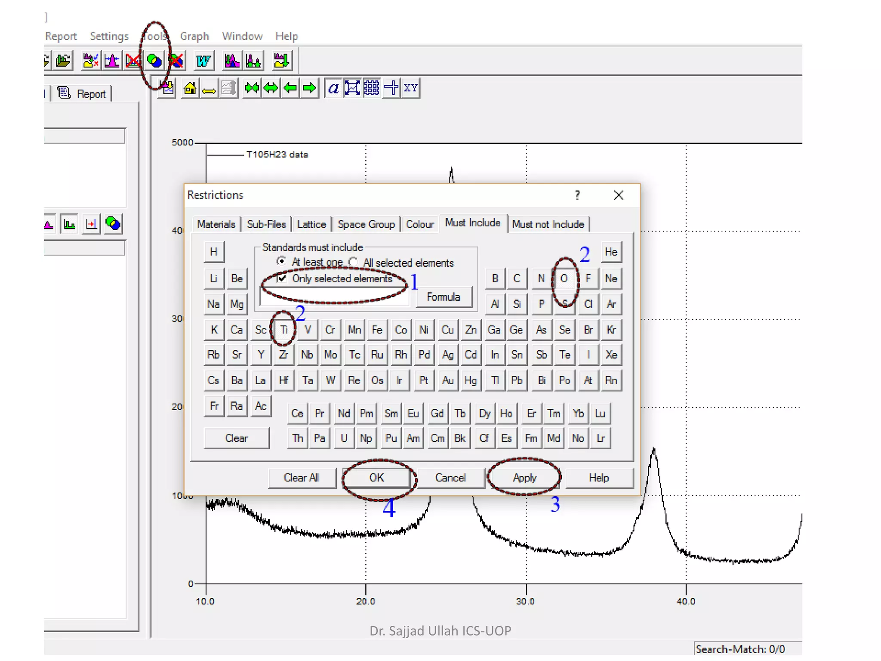Image resolution: width=881 pixels, height=661 pixels.
Task: Open the Sub-Files tab
Action: point(266,224)
